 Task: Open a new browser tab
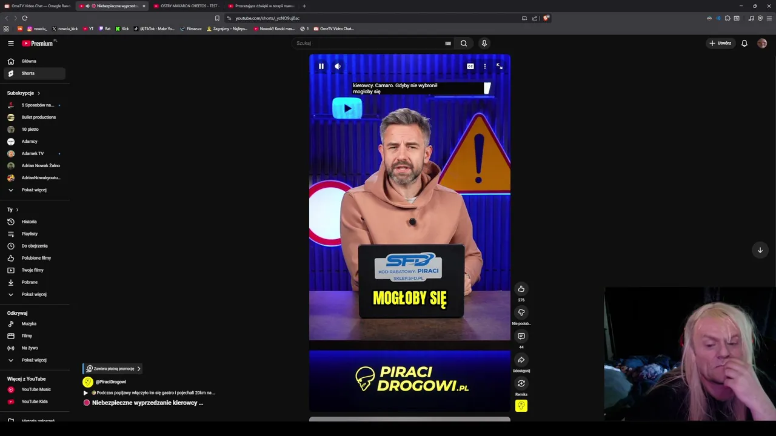click(x=304, y=6)
